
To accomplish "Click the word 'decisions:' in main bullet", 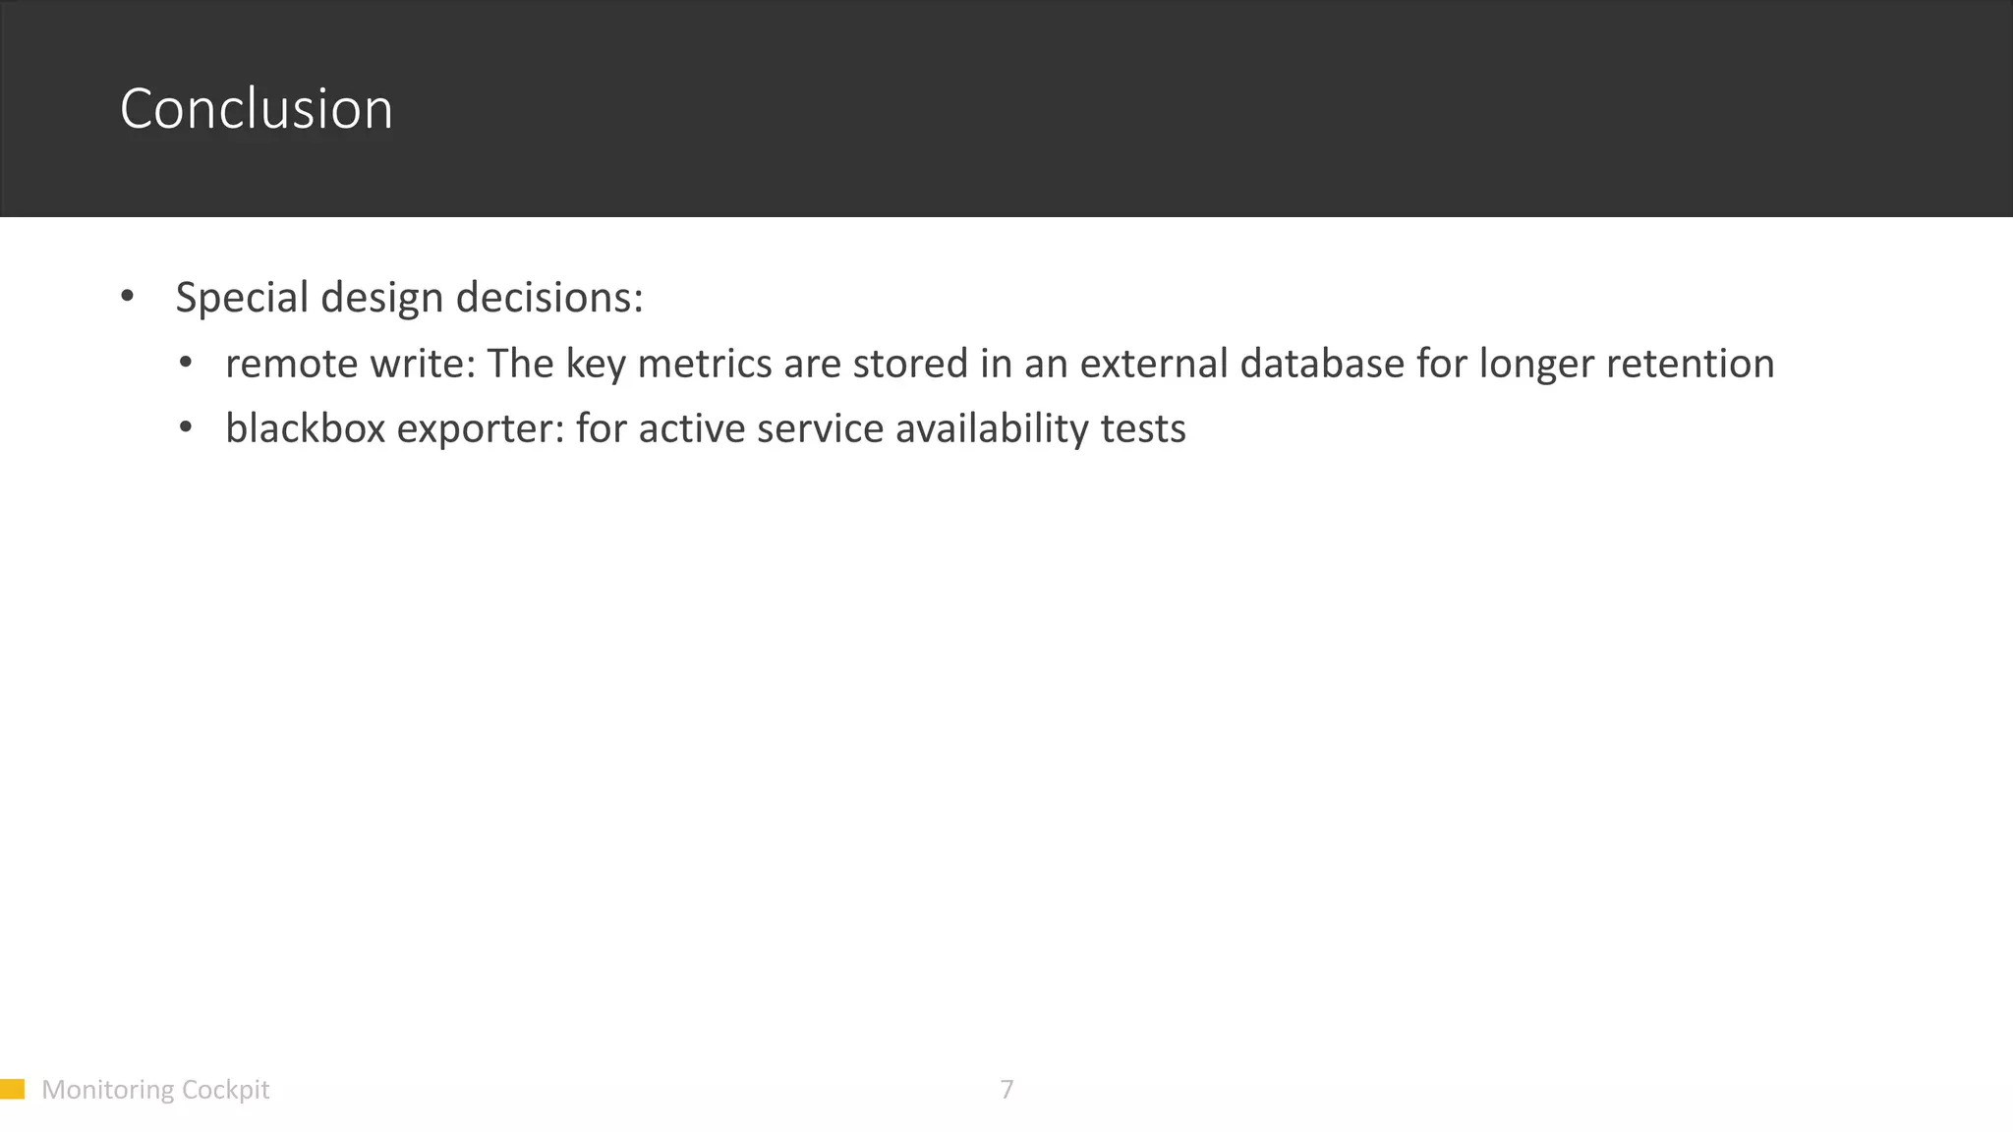I will click(x=549, y=298).
